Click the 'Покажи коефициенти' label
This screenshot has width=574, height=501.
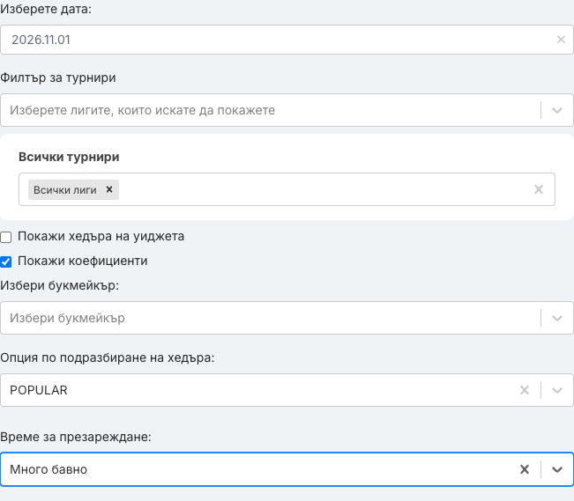coord(83,261)
